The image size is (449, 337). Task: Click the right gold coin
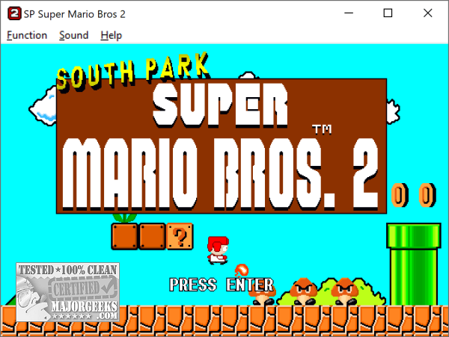pyautogui.click(x=427, y=195)
